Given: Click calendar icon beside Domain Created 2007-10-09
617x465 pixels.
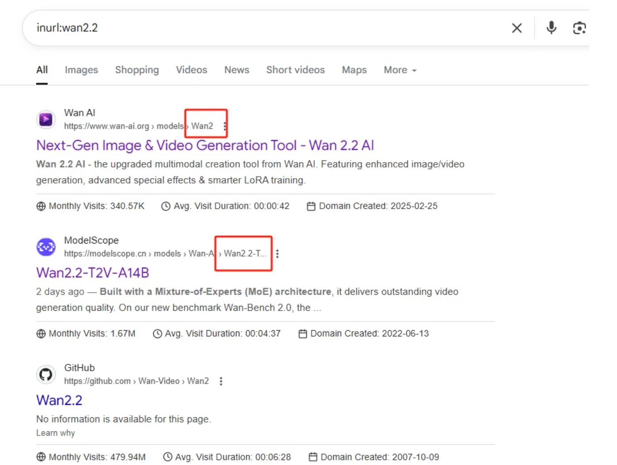Looking at the screenshot, I should pyautogui.click(x=313, y=457).
